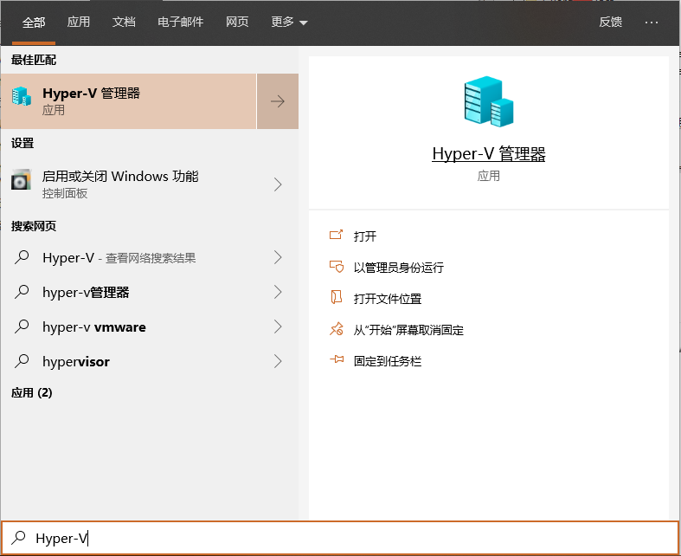Expand the 更多 dropdown

coord(289,22)
